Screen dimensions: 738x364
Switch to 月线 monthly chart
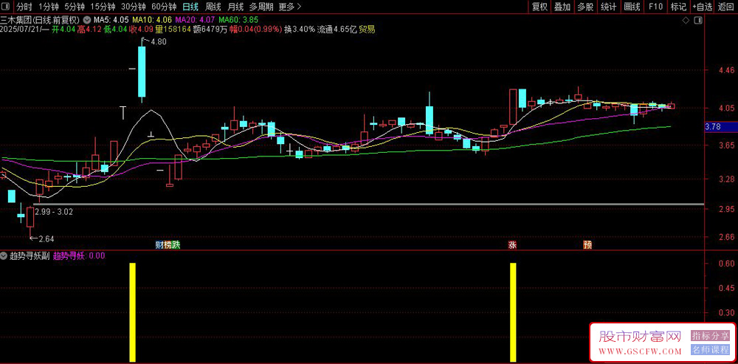point(235,7)
